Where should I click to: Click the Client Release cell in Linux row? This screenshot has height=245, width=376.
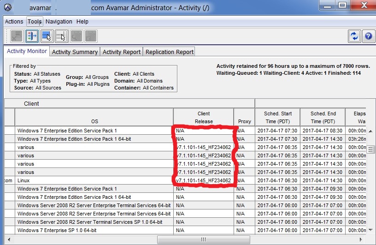204,180
